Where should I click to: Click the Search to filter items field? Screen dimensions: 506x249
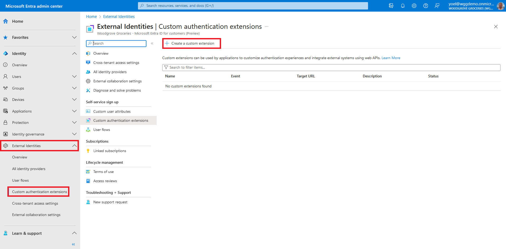pos(331,68)
